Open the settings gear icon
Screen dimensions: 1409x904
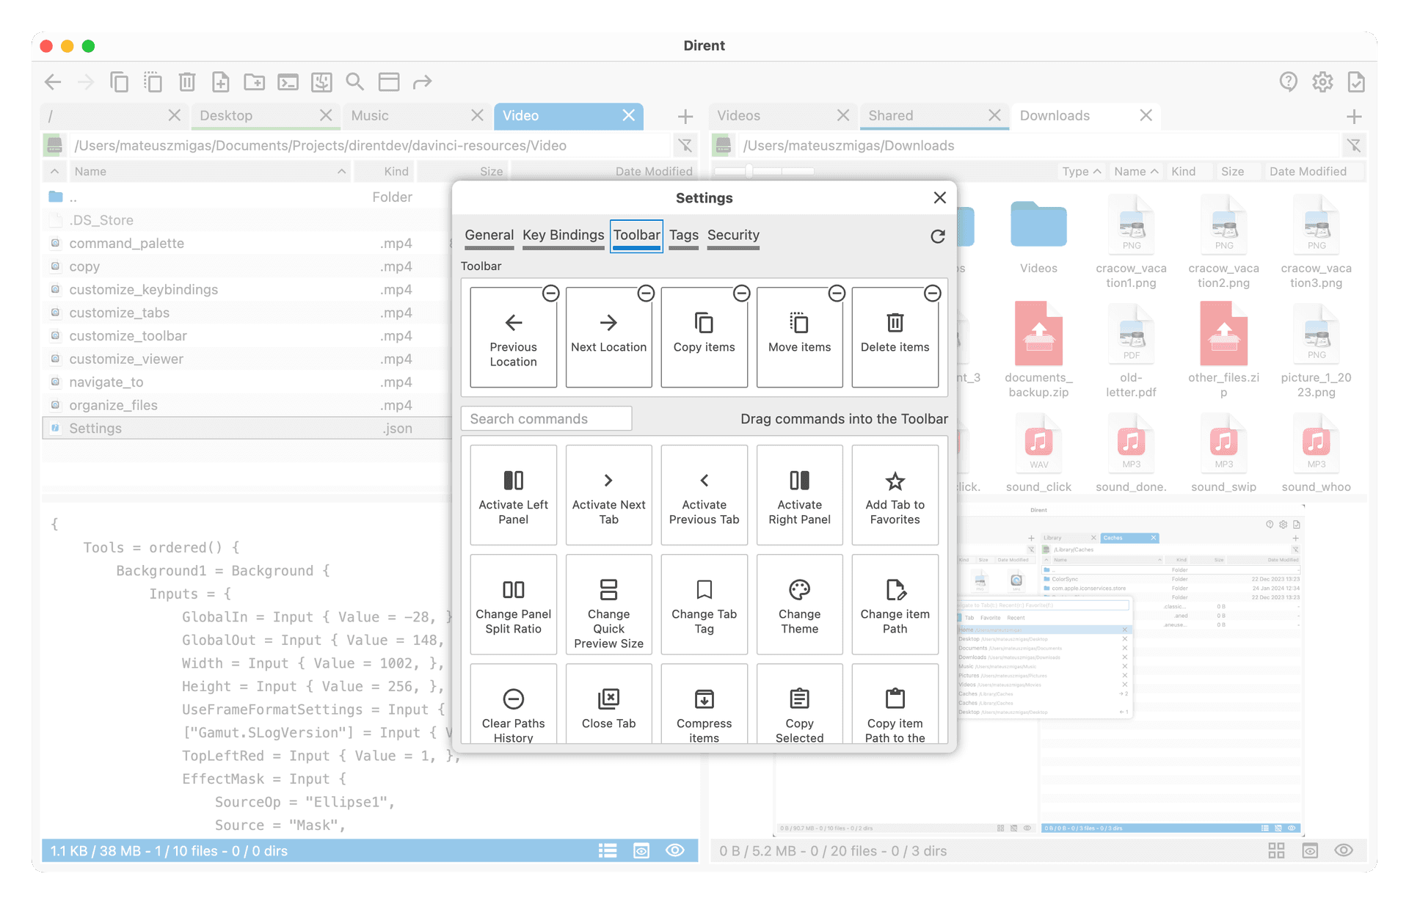[1322, 81]
